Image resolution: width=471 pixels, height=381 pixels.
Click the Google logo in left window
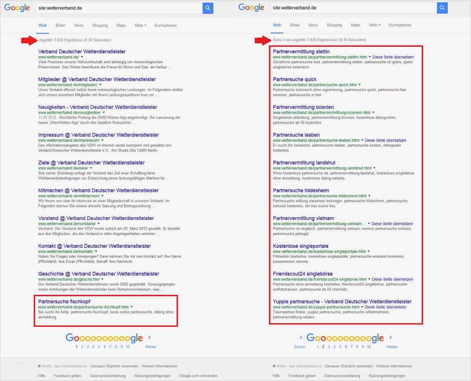tap(17, 8)
